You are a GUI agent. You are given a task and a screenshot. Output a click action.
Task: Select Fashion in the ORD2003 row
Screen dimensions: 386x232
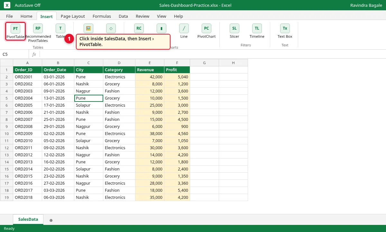[x=119, y=91]
